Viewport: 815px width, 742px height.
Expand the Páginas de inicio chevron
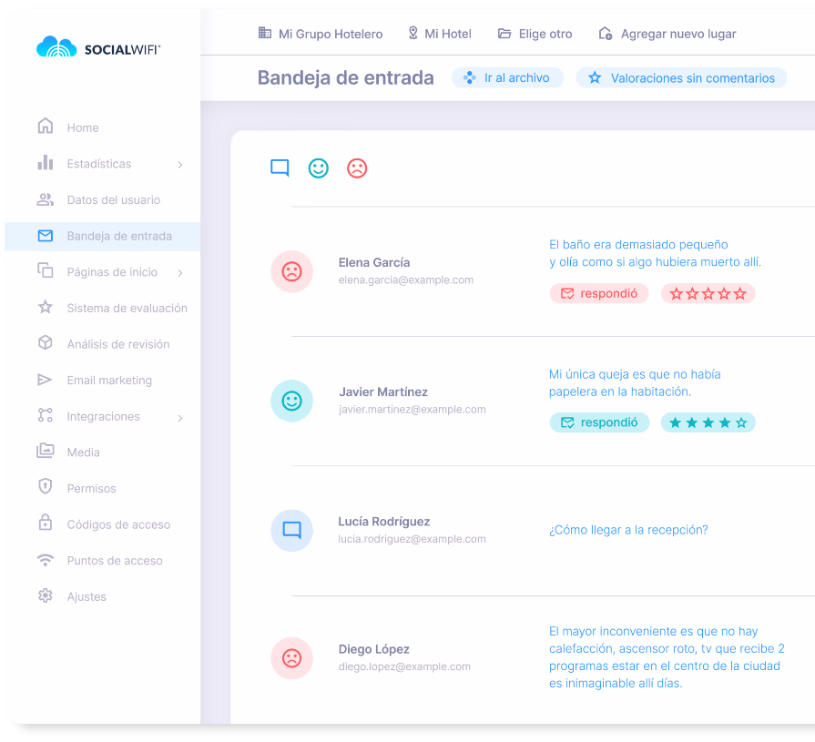(x=179, y=273)
